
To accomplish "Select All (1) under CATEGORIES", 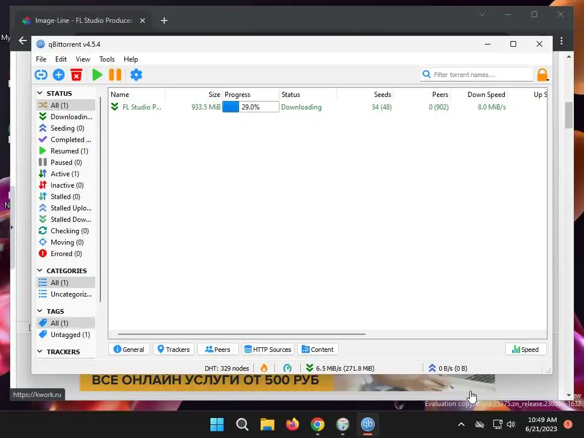I will [66, 283].
